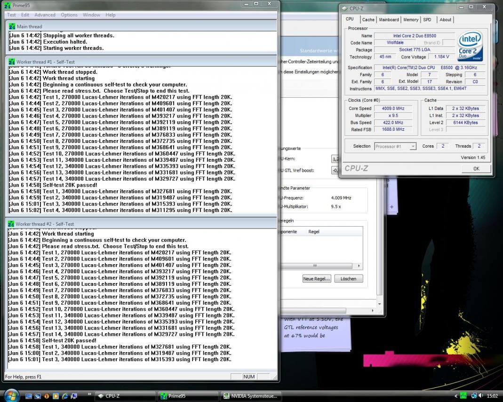Click the rules list scroll right arrow
The height and width of the screenshot is (402, 503).
(x=359, y=266)
